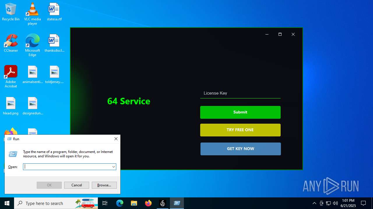Open Task View from the taskbar

[105, 203]
